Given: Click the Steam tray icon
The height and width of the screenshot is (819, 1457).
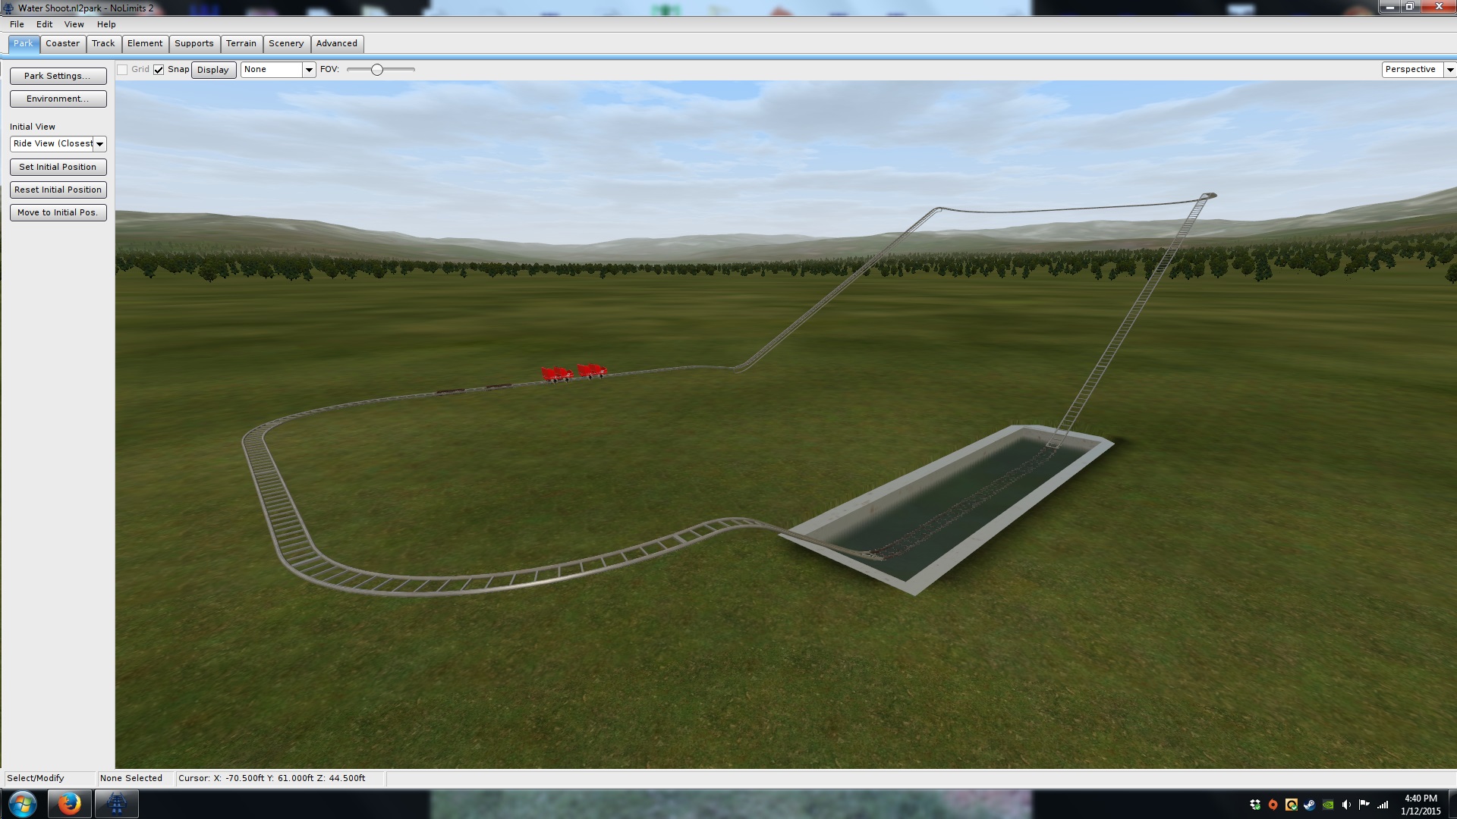Looking at the screenshot, I should click(1310, 805).
